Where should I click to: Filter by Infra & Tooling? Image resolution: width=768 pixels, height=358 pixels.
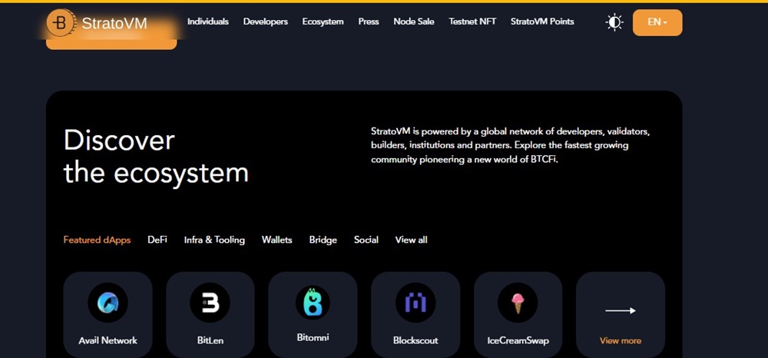coord(214,240)
